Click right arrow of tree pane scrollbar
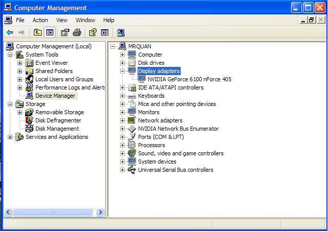 click(100, 212)
